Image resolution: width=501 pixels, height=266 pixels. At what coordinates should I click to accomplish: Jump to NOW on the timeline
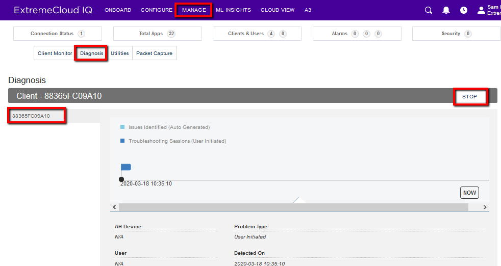(x=469, y=193)
